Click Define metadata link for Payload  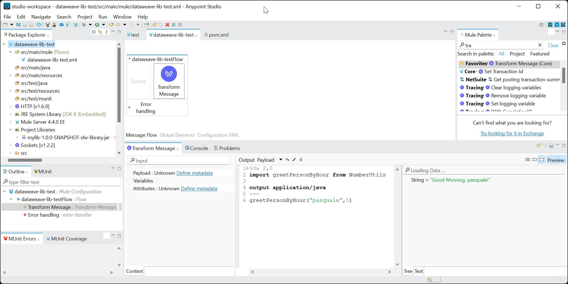[x=194, y=173]
